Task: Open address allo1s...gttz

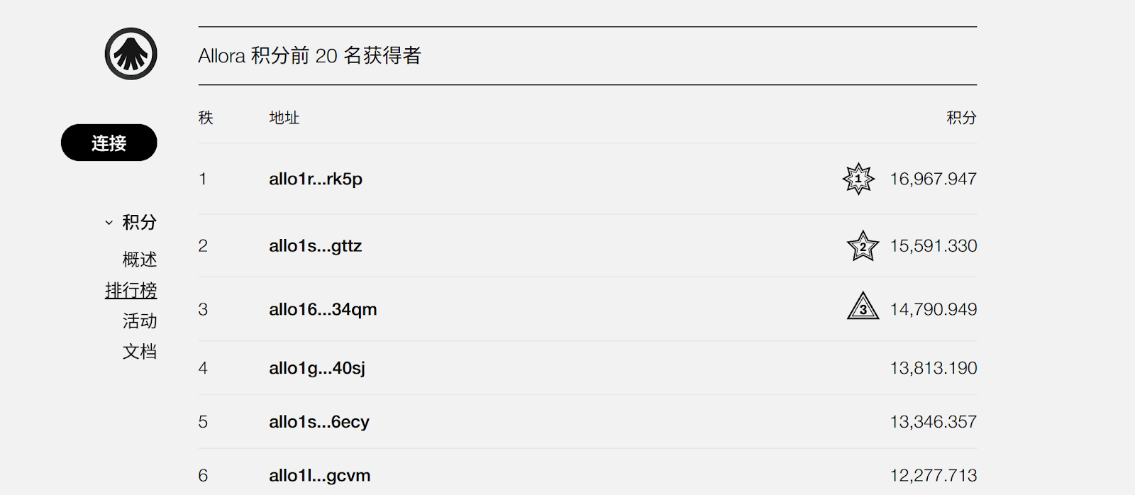Action: pyautogui.click(x=315, y=246)
